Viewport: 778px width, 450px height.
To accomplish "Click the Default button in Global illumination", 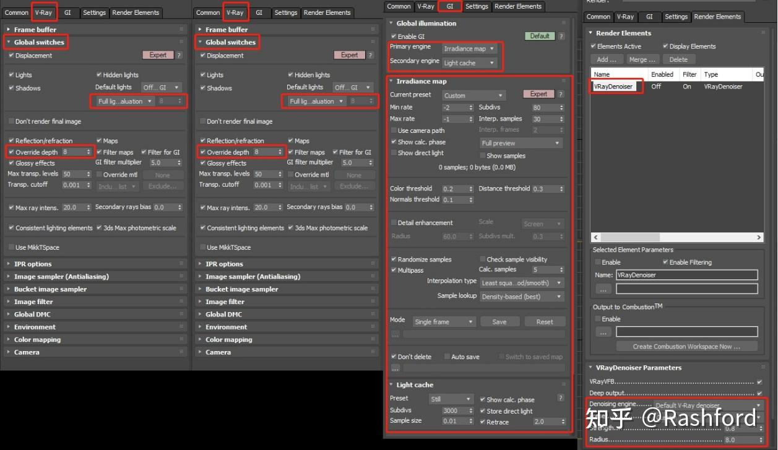I will (540, 36).
